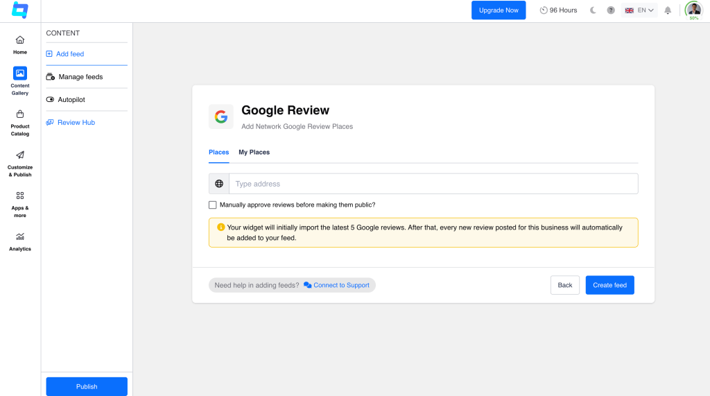The height and width of the screenshot is (396, 710).
Task: Click the Back button
Action: pyautogui.click(x=564, y=285)
